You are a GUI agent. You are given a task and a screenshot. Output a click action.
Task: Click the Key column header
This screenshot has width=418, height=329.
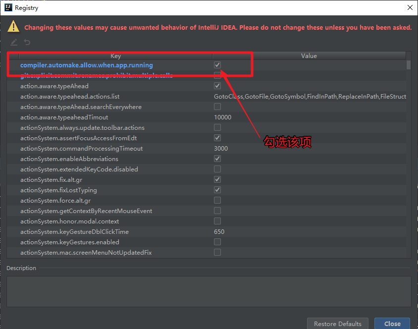pyautogui.click(x=115, y=56)
